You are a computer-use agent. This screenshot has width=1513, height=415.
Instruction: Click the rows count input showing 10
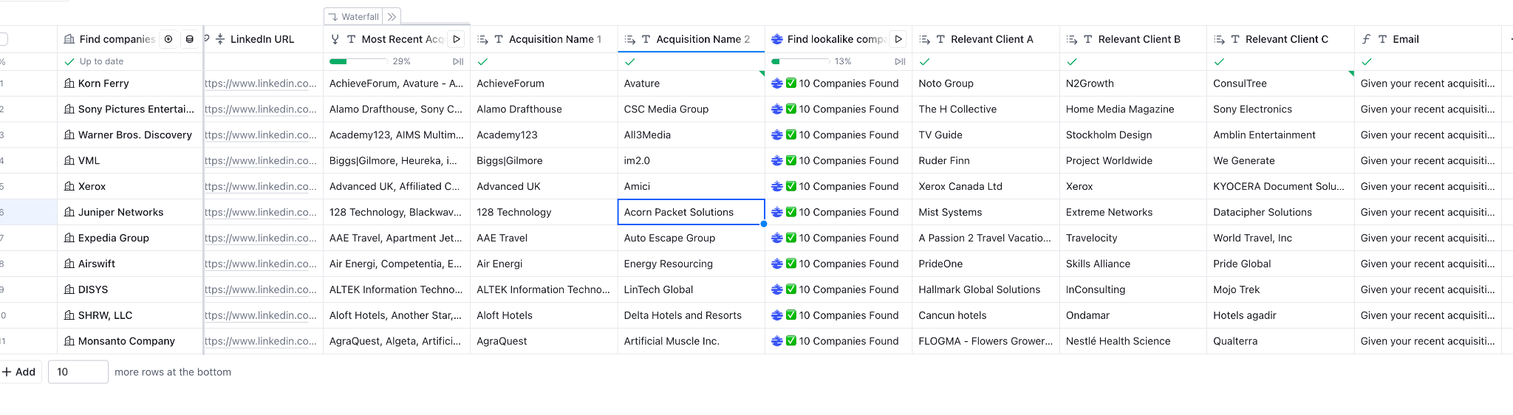pyautogui.click(x=78, y=371)
